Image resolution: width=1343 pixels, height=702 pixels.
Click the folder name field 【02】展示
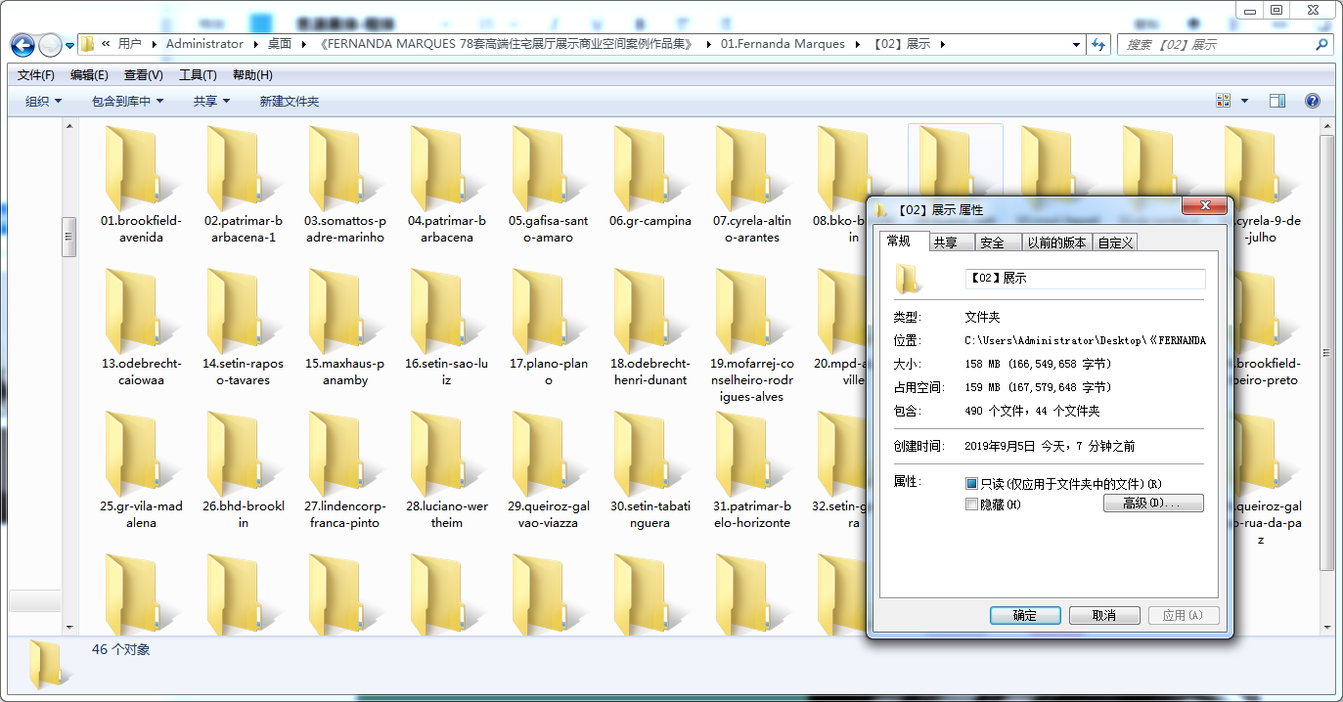[1086, 279]
